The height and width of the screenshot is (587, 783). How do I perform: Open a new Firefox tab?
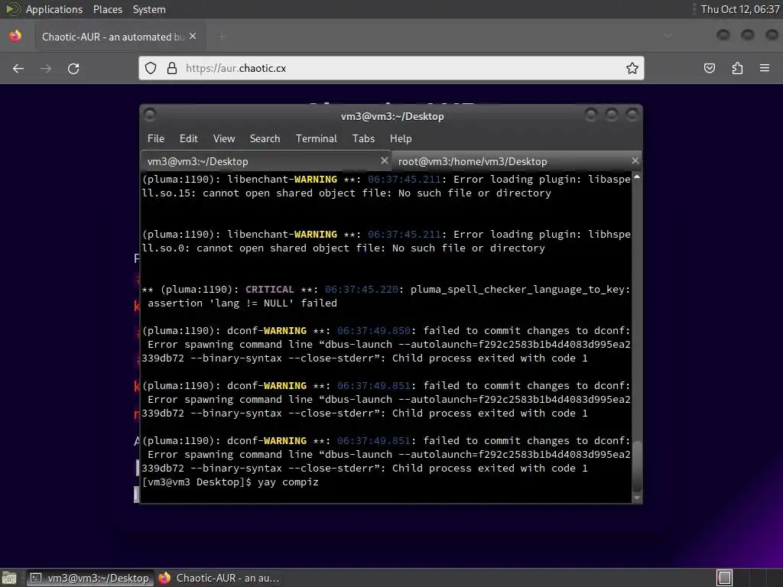222,37
